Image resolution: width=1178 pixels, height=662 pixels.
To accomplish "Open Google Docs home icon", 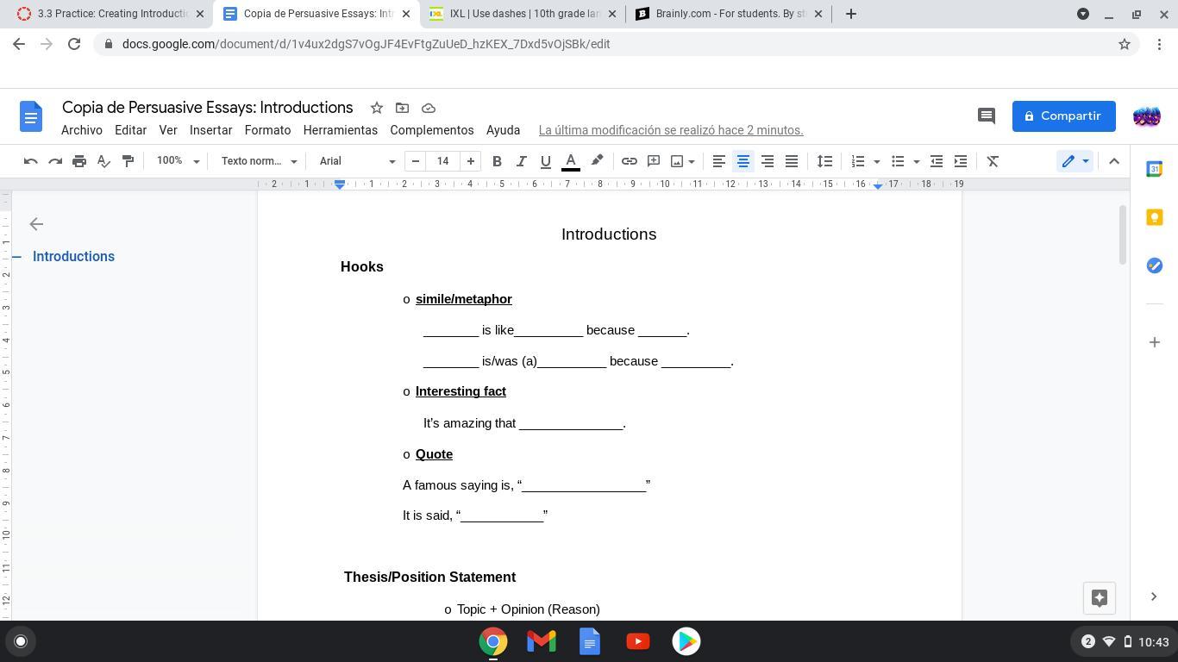I will click(31, 116).
